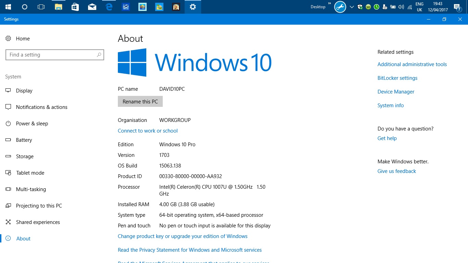
Task: Expand the Desktop toolbar chevron
Action: 330,3
